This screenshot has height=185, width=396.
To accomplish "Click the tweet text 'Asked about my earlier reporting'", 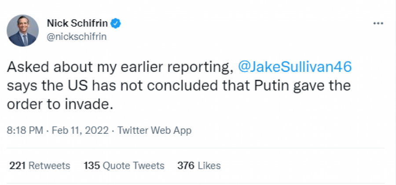I will (x=119, y=67).
